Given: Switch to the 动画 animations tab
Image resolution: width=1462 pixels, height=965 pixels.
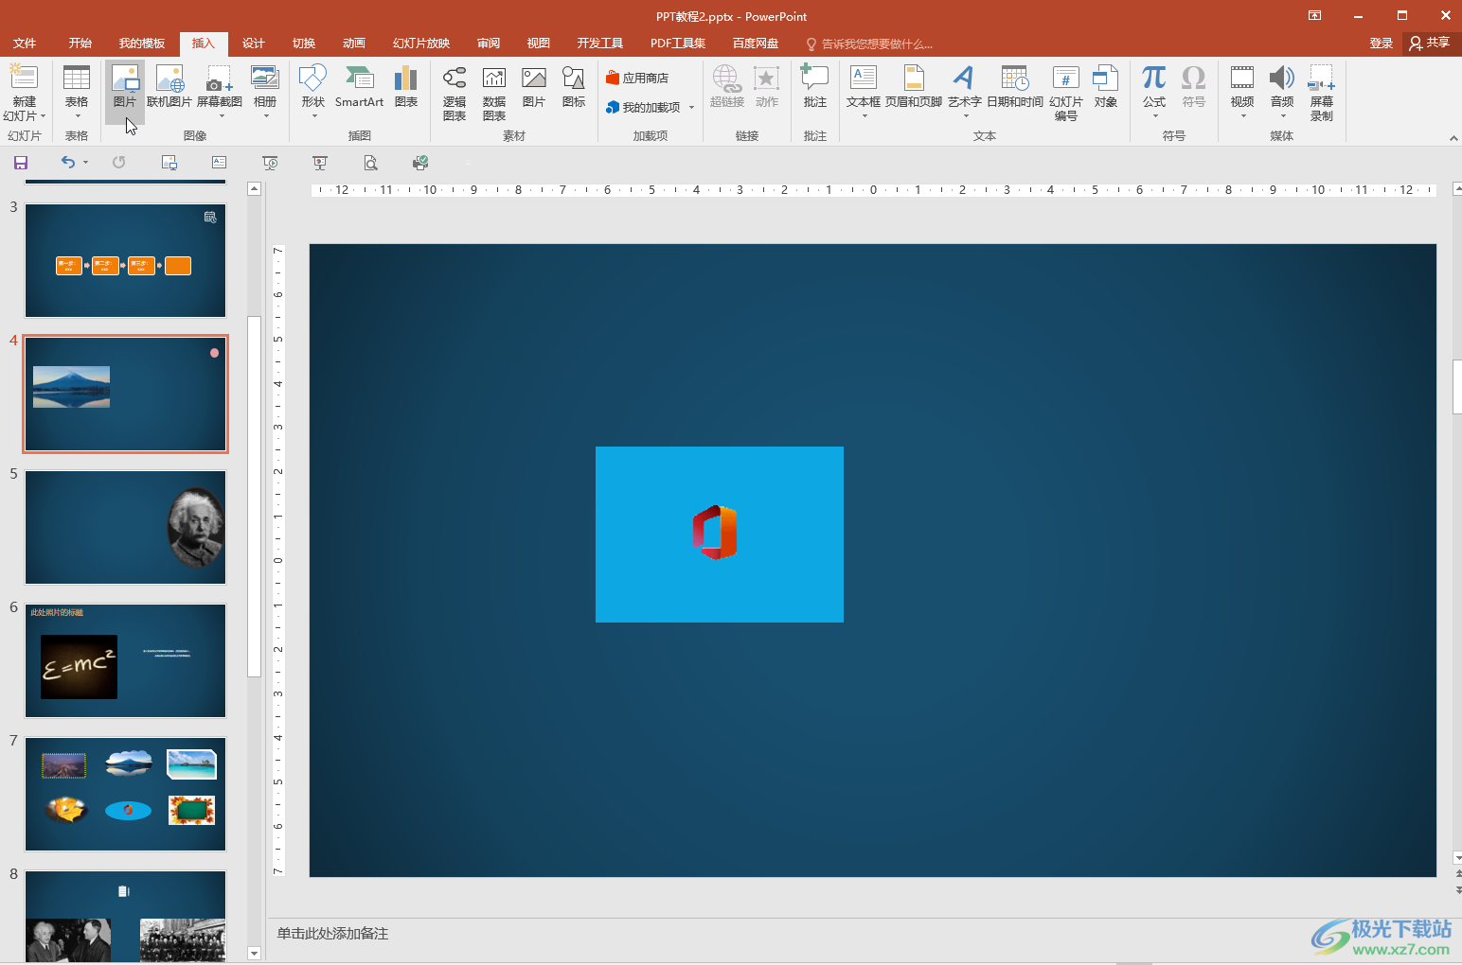Looking at the screenshot, I should point(354,44).
